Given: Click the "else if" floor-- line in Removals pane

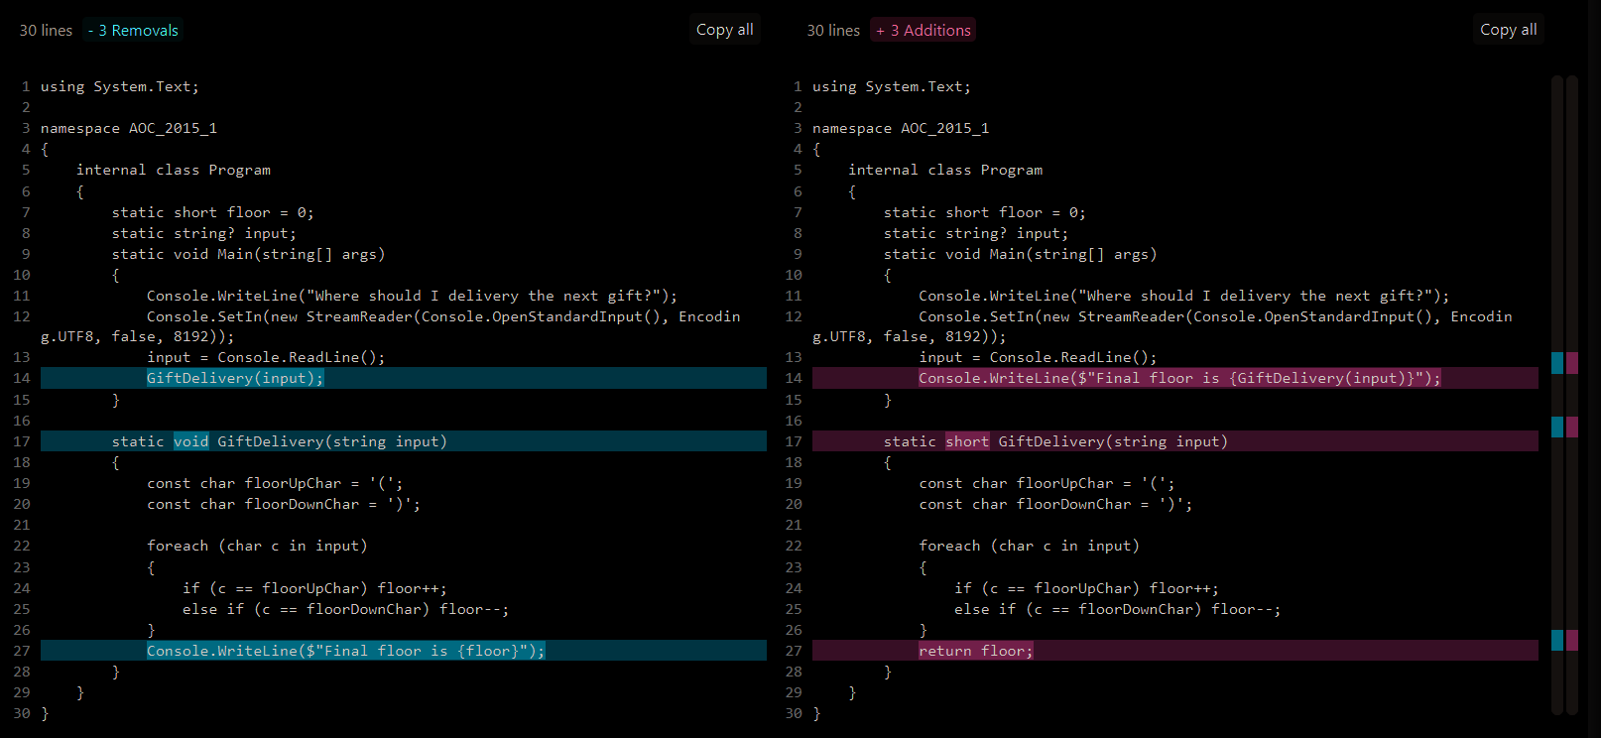Looking at the screenshot, I should tap(345, 609).
